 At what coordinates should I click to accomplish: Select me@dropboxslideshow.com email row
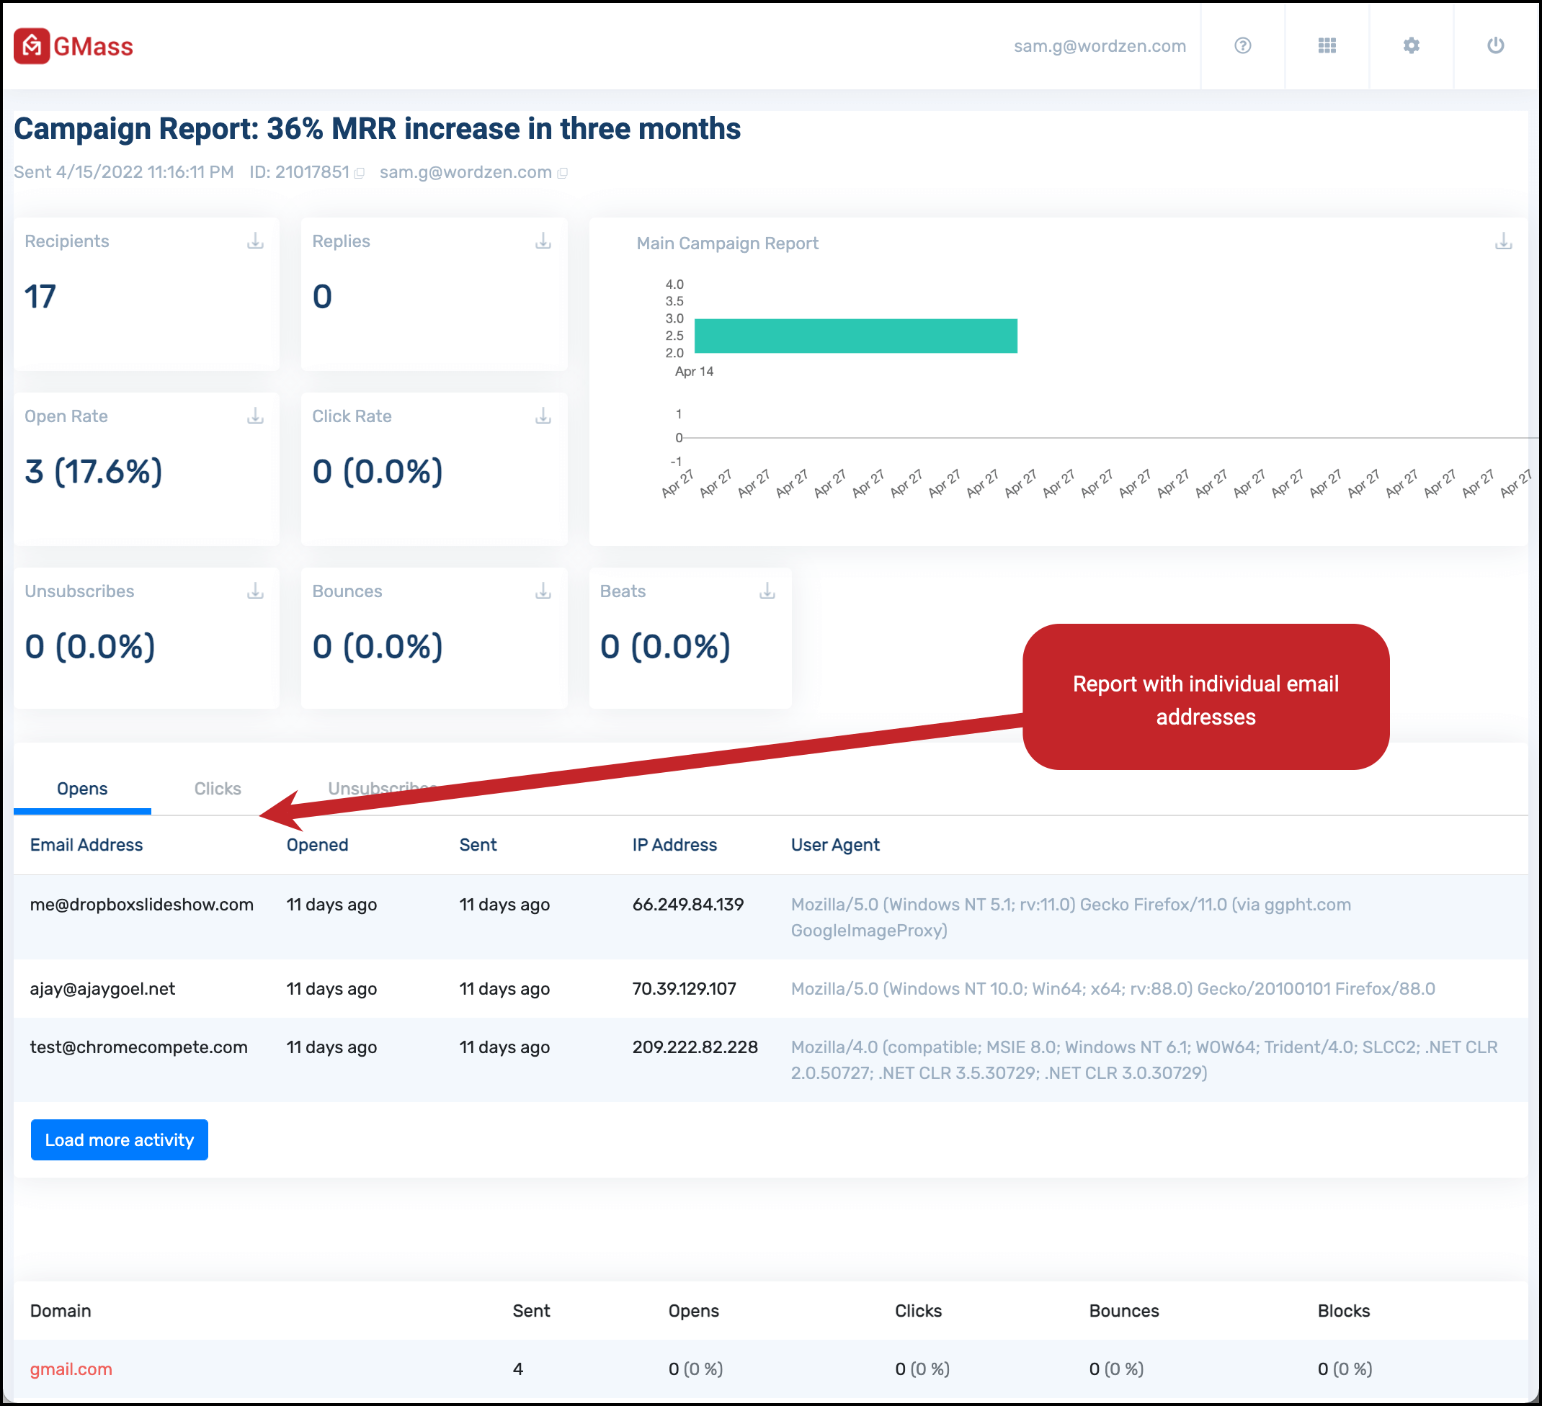[x=770, y=918]
